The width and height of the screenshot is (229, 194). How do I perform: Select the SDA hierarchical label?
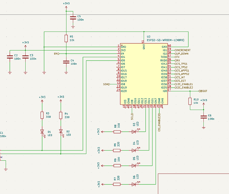106,84
